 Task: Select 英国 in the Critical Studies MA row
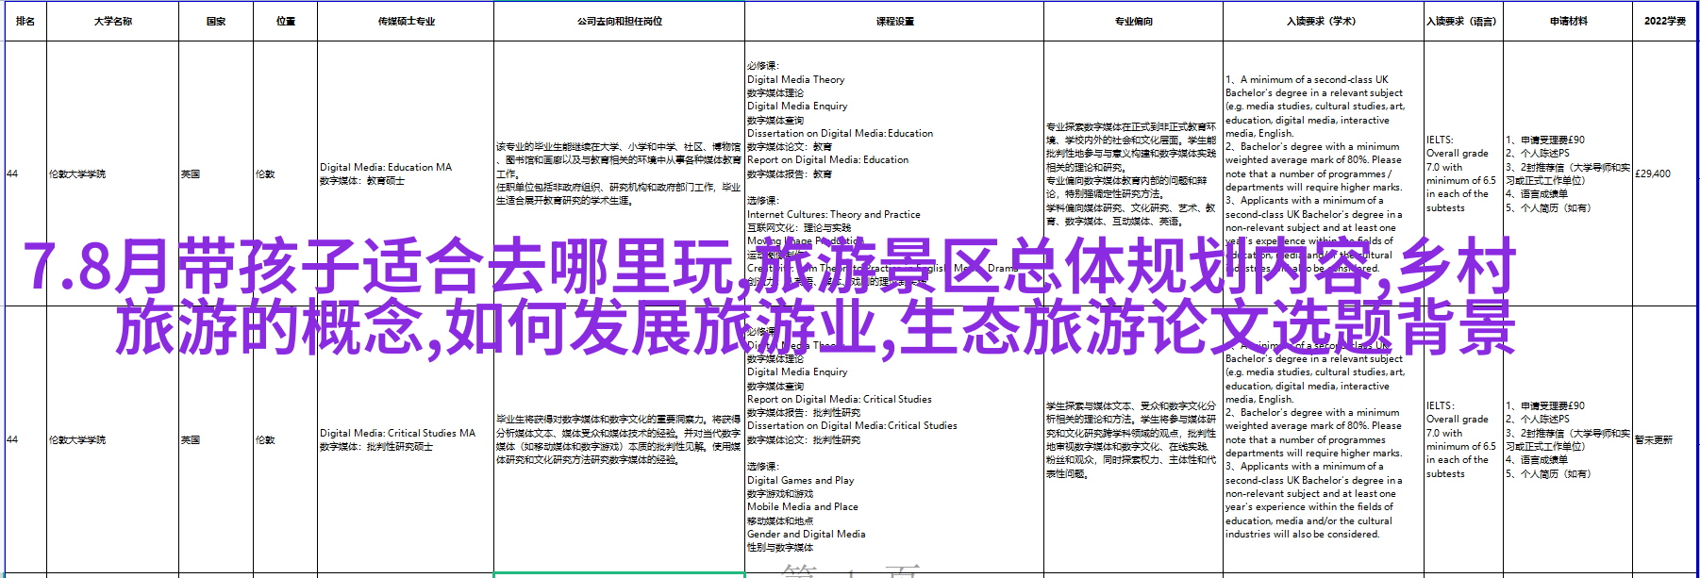coord(216,439)
